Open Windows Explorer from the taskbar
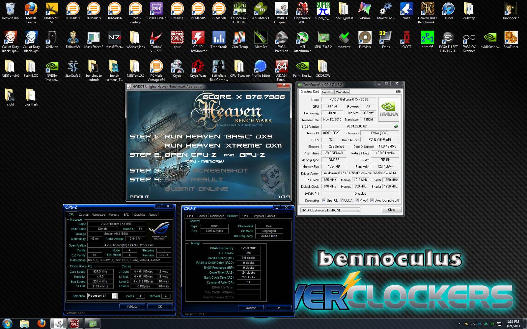This screenshot has width=527, height=329. (x=24, y=324)
